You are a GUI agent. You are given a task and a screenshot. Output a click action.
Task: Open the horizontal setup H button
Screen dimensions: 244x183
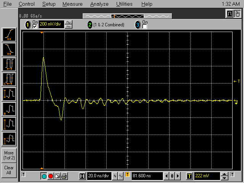82,176
